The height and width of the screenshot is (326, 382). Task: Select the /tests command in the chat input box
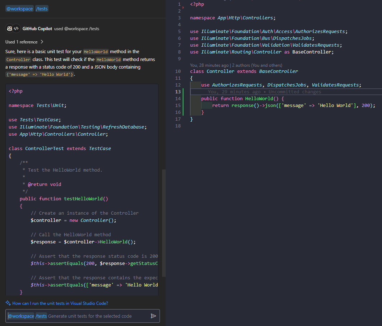click(x=41, y=316)
